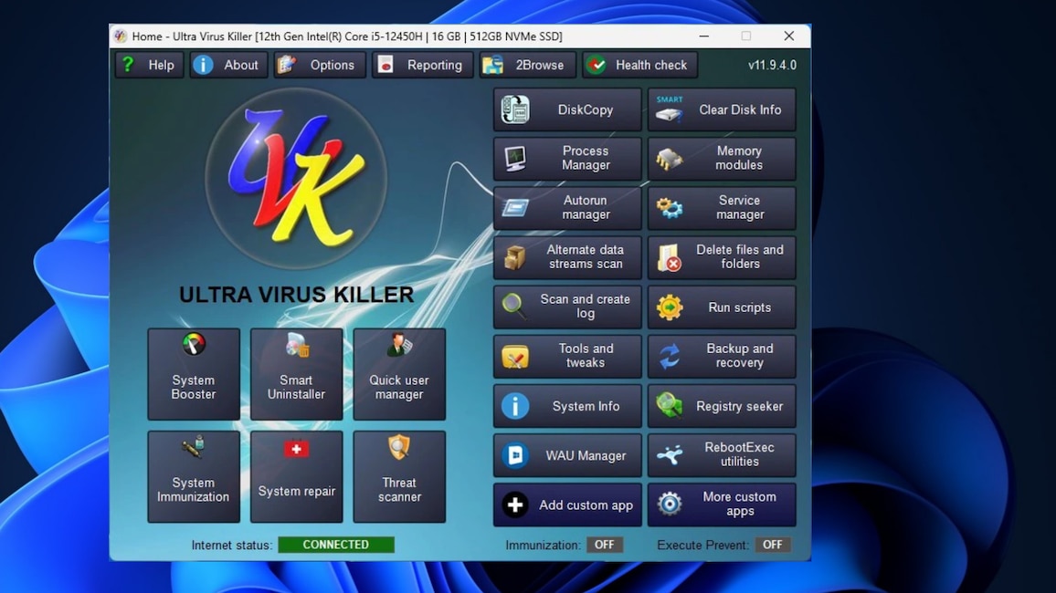Viewport: 1056px width, 593px height.
Task: Open System Info
Action: [567, 406]
